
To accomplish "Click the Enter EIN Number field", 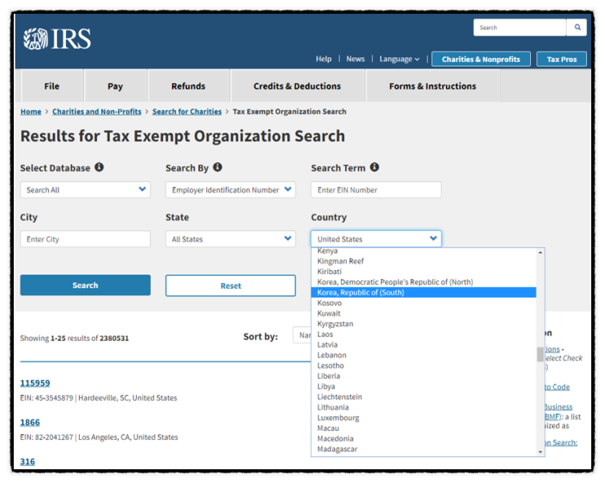I will [376, 190].
